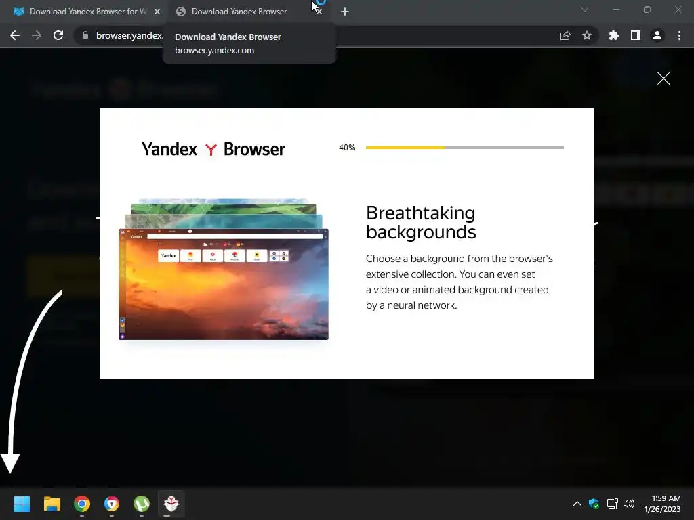Open Google Chrome from the taskbar
Screen dimensions: 694x520
82,503
